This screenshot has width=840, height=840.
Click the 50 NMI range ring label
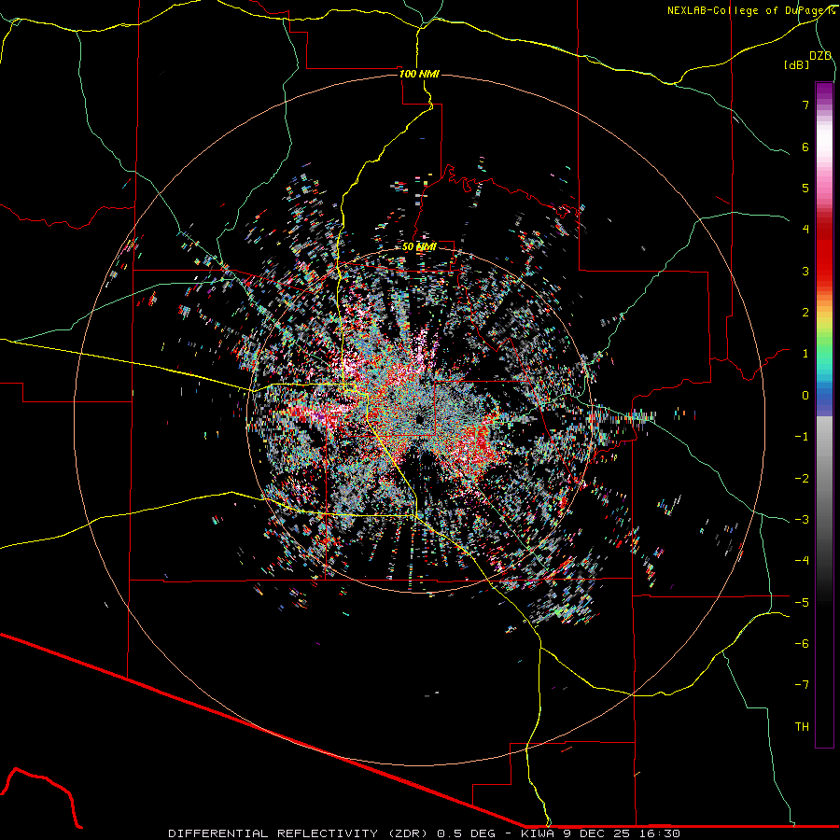[x=419, y=246]
